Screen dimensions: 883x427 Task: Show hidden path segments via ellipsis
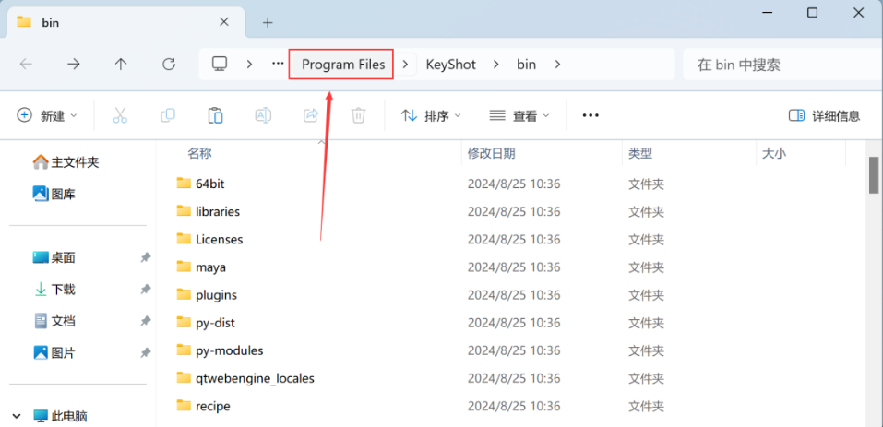click(x=278, y=64)
